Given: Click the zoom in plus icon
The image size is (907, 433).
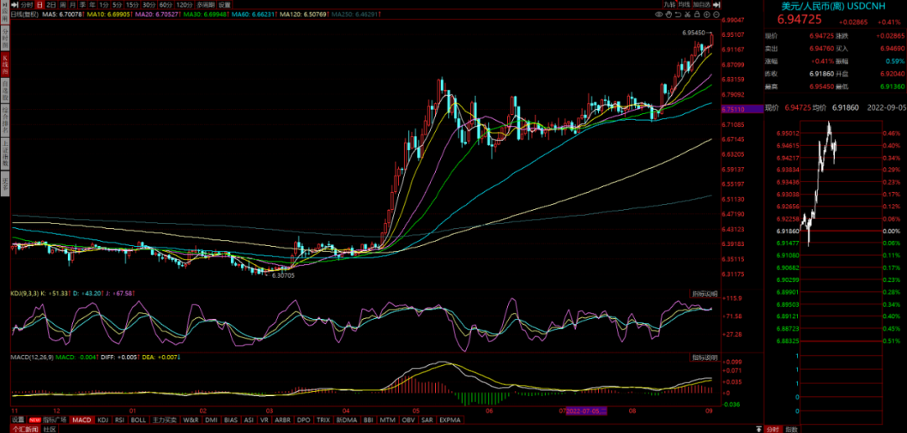Looking at the screenshot, I should [x=706, y=14].
